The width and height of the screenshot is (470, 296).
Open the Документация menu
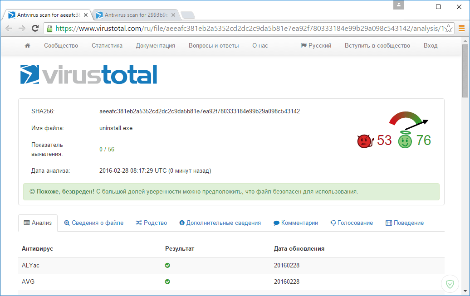[156, 45]
